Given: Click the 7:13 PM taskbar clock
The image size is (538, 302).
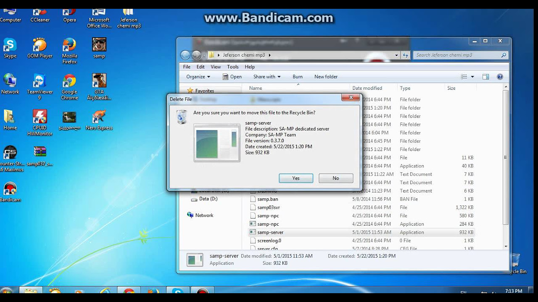Looking at the screenshot, I should click(x=513, y=291).
